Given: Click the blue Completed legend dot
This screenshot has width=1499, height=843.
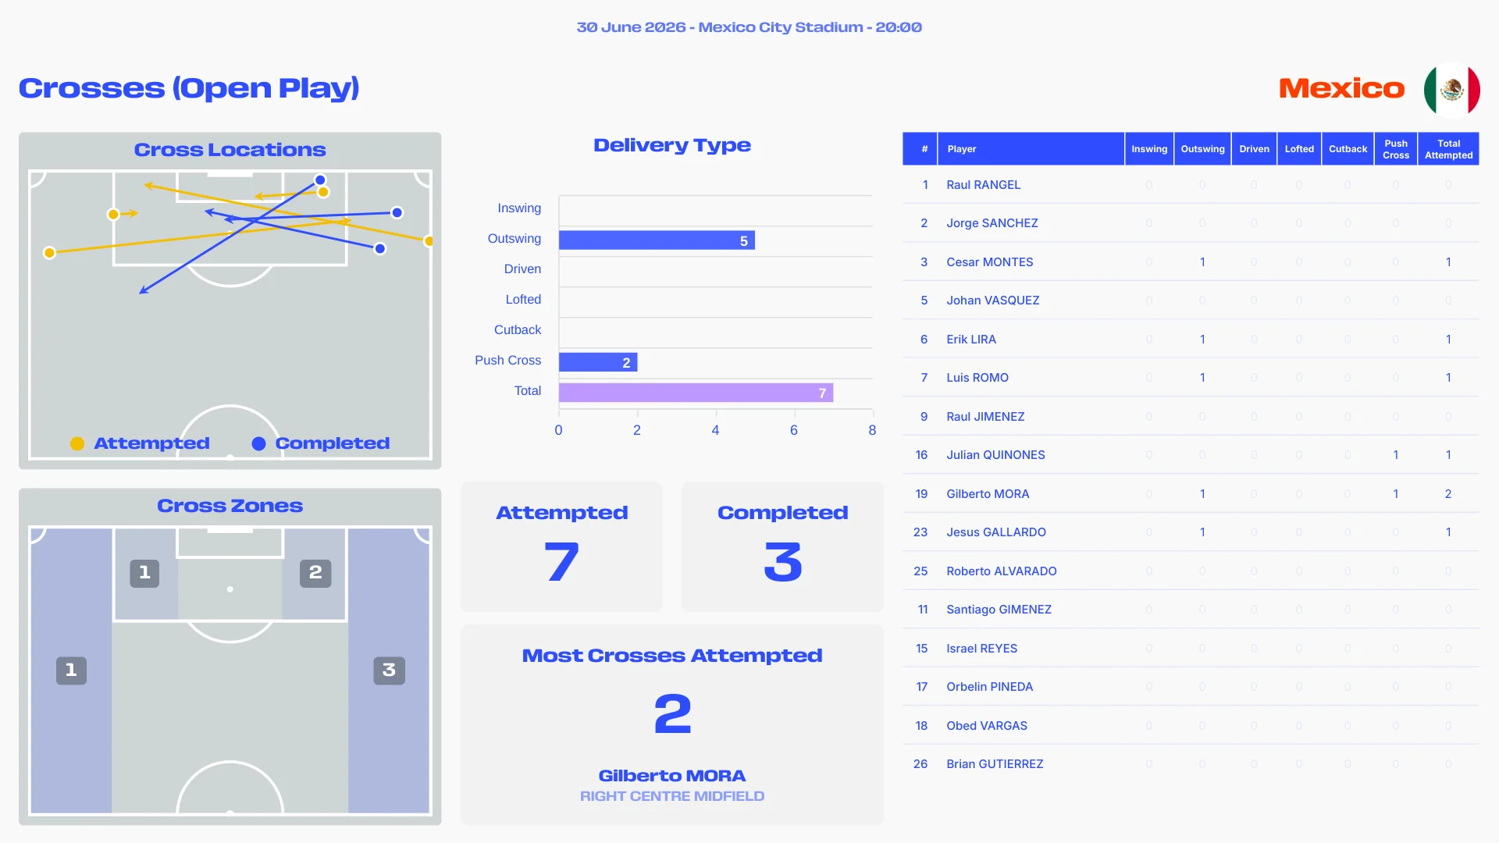Looking at the screenshot, I should pyautogui.click(x=258, y=443).
